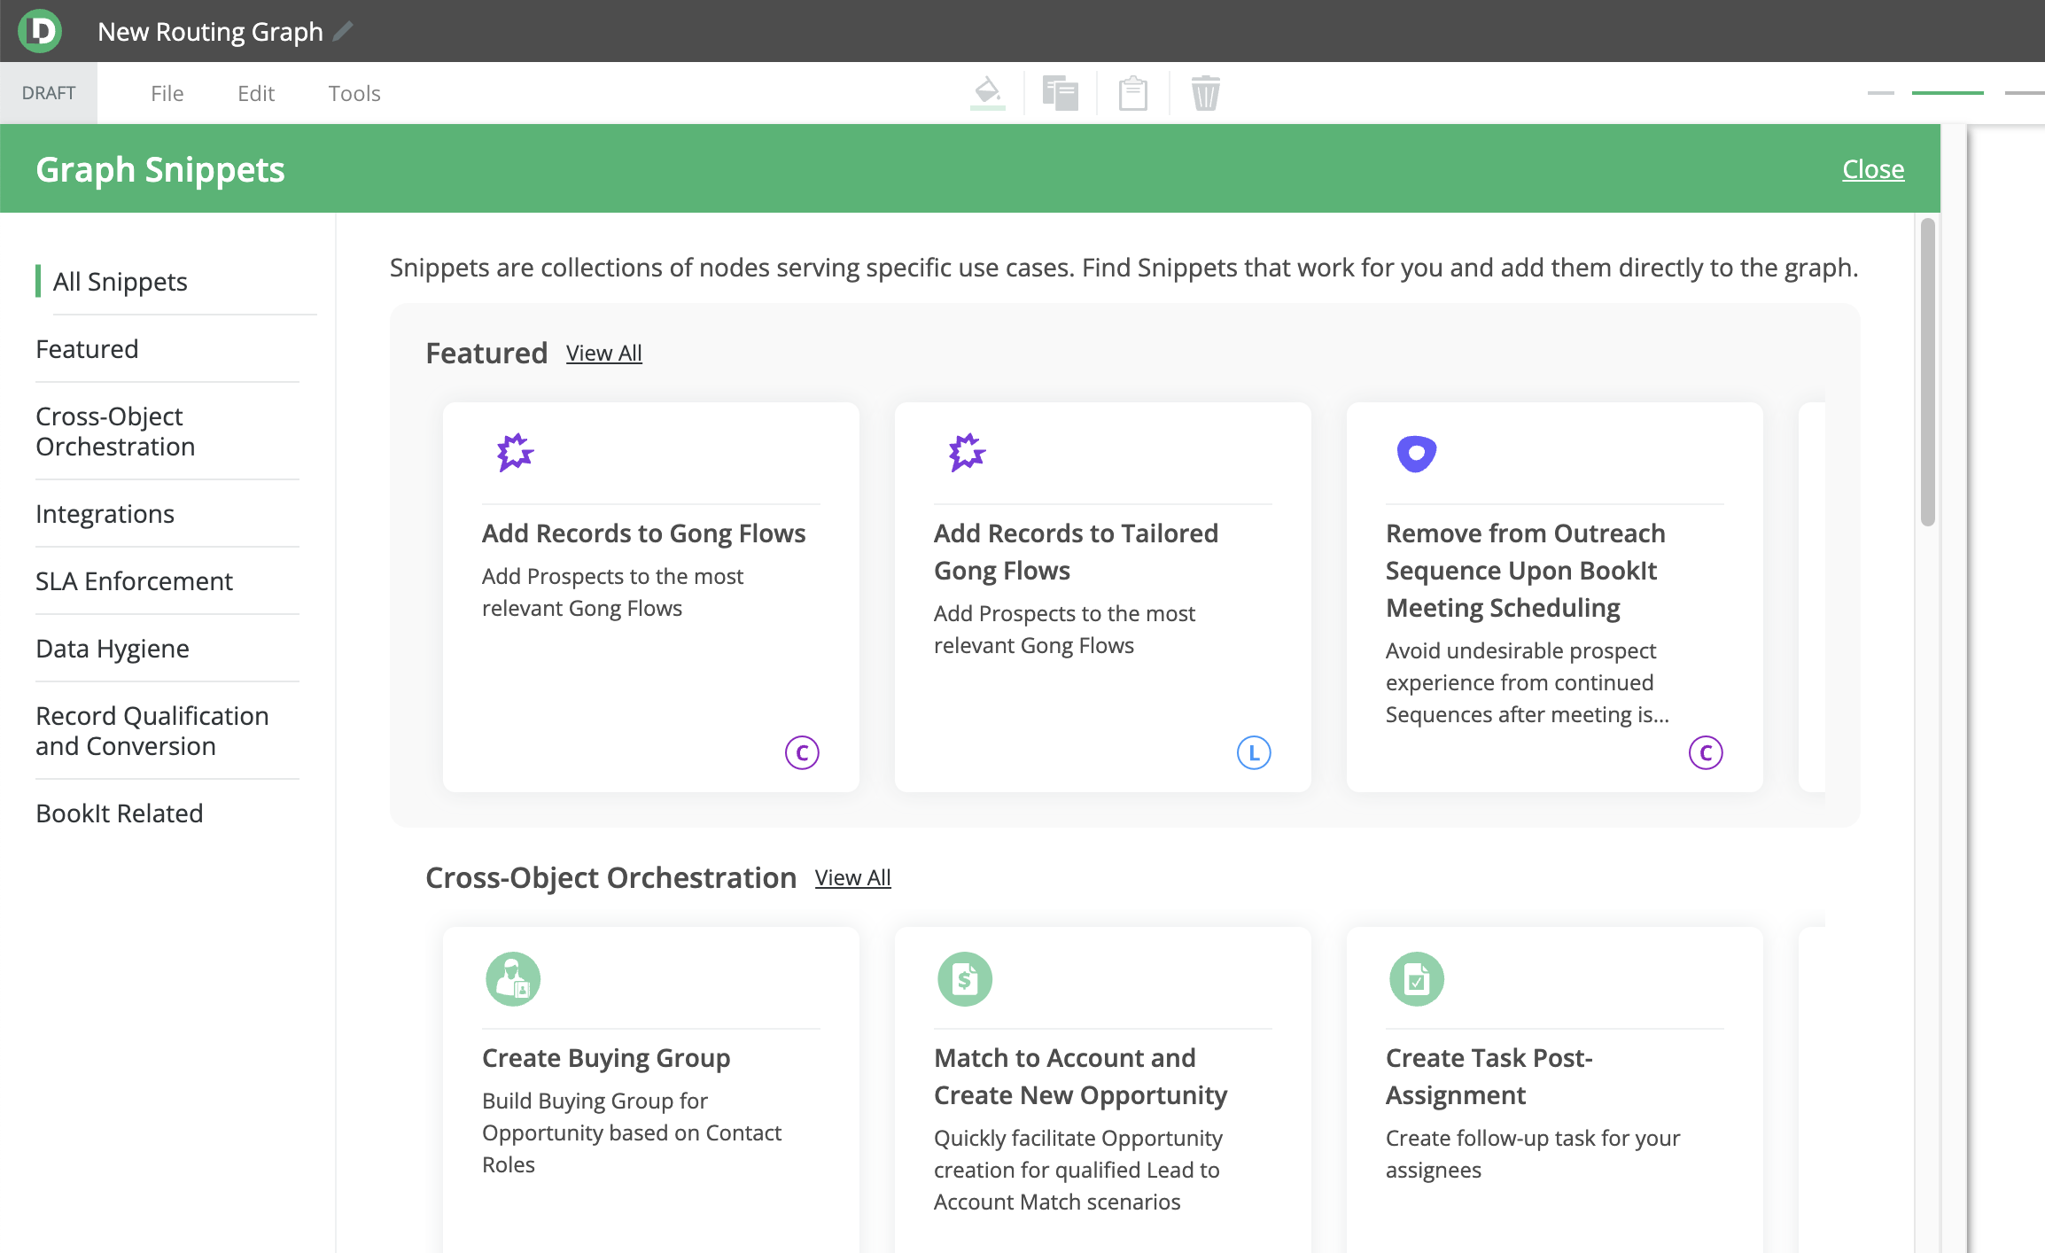Screen dimensions: 2045x1253
Task: Select the SLA Enforcement category
Action: click(134, 581)
